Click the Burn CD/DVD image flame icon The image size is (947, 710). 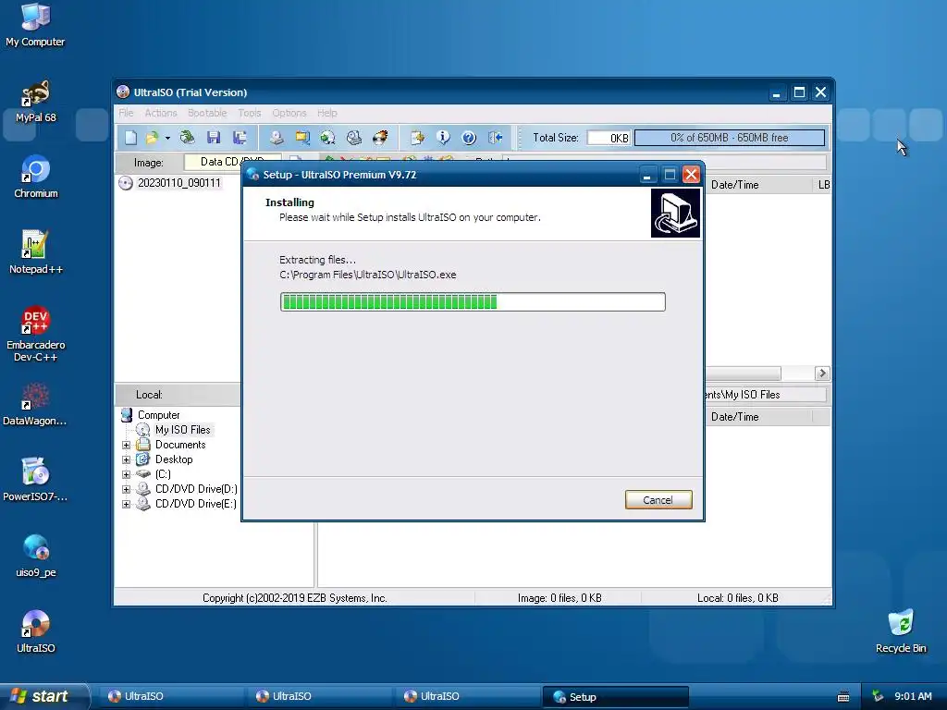click(x=380, y=138)
